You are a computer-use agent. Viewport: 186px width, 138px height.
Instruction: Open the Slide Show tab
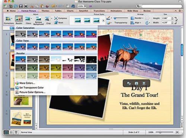click(132, 11)
